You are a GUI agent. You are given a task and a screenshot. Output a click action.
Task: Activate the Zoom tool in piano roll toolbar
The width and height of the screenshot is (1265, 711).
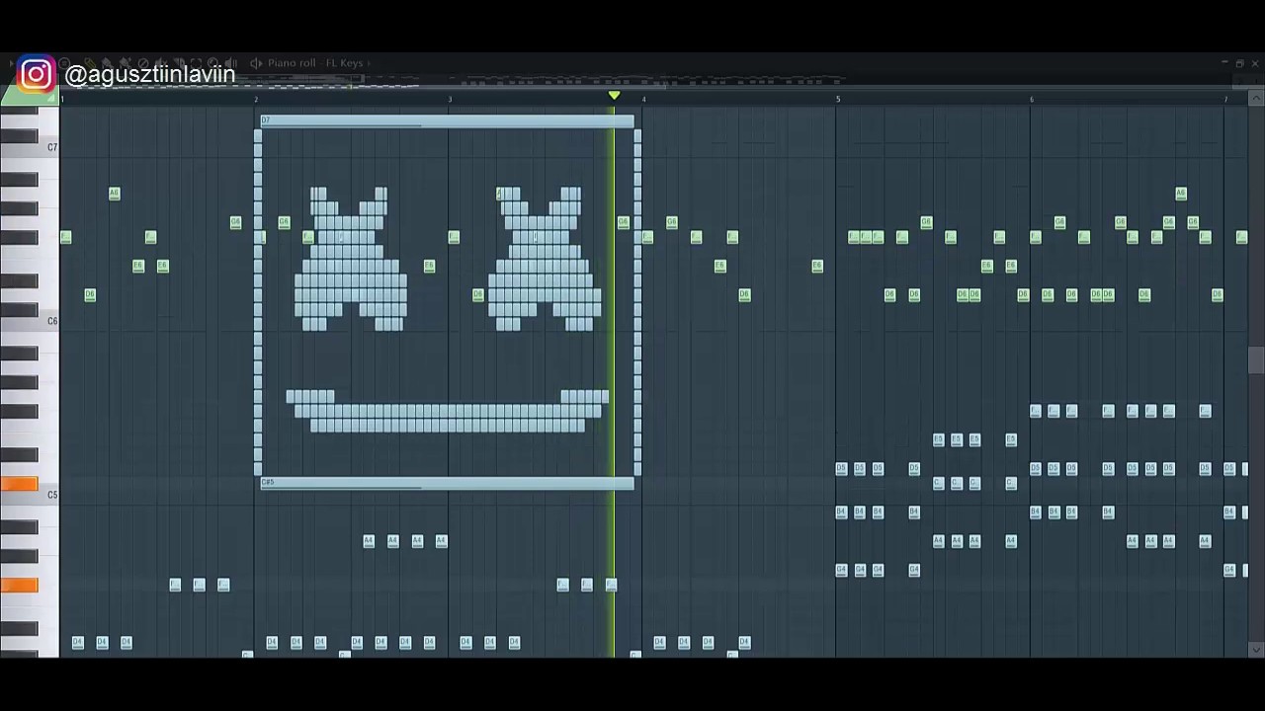click(x=212, y=63)
